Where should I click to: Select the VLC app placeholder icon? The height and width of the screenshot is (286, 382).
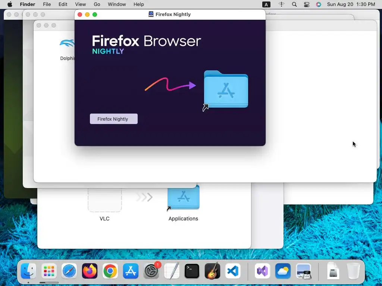(105, 200)
